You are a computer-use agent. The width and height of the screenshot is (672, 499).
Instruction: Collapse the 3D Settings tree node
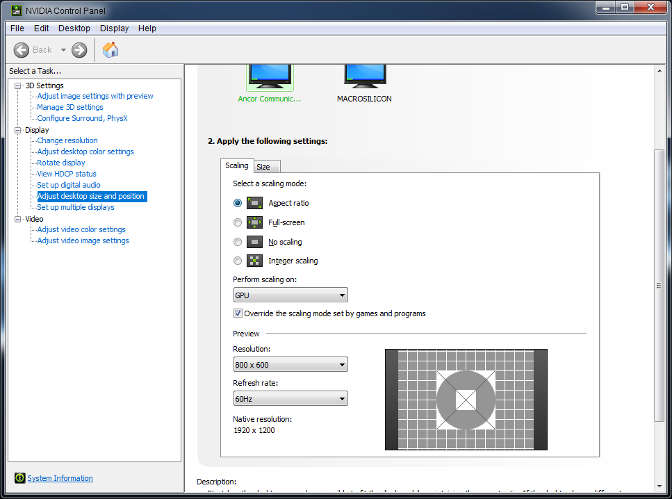(18, 85)
